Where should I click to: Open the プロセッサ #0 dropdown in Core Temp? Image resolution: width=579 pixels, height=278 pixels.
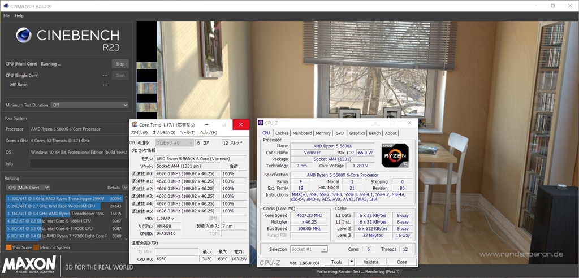tap(174, 143)
